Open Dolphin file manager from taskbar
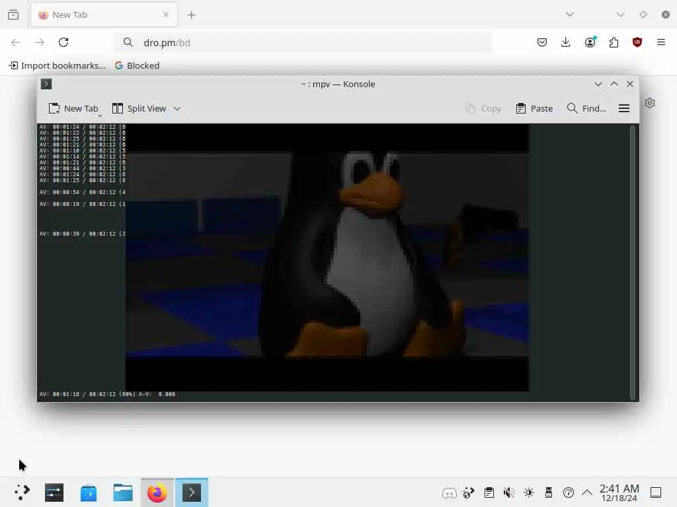This screenshot has height=507, width=677. (122, 492)
